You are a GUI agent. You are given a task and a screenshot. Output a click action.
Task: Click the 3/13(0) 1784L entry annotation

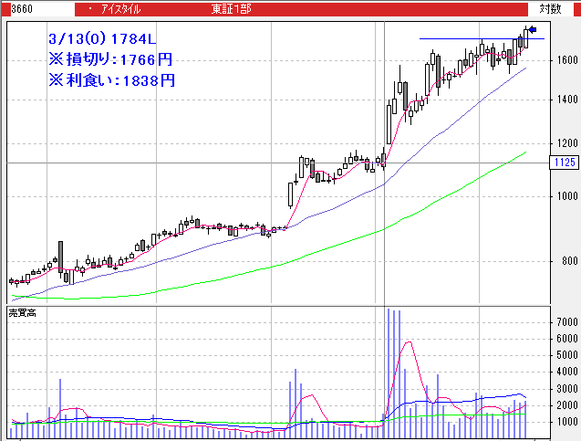[x=102, y=39]
